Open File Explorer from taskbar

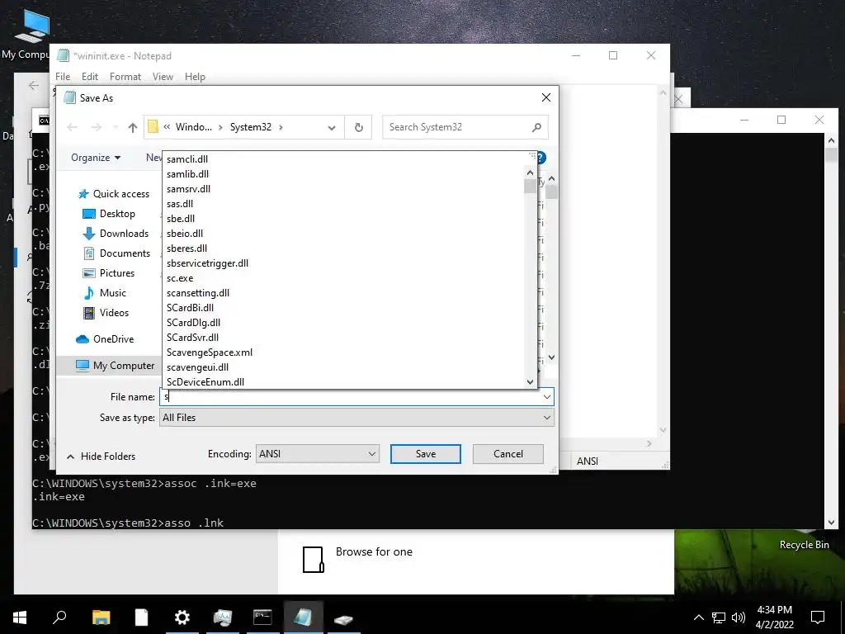(101, 617)
